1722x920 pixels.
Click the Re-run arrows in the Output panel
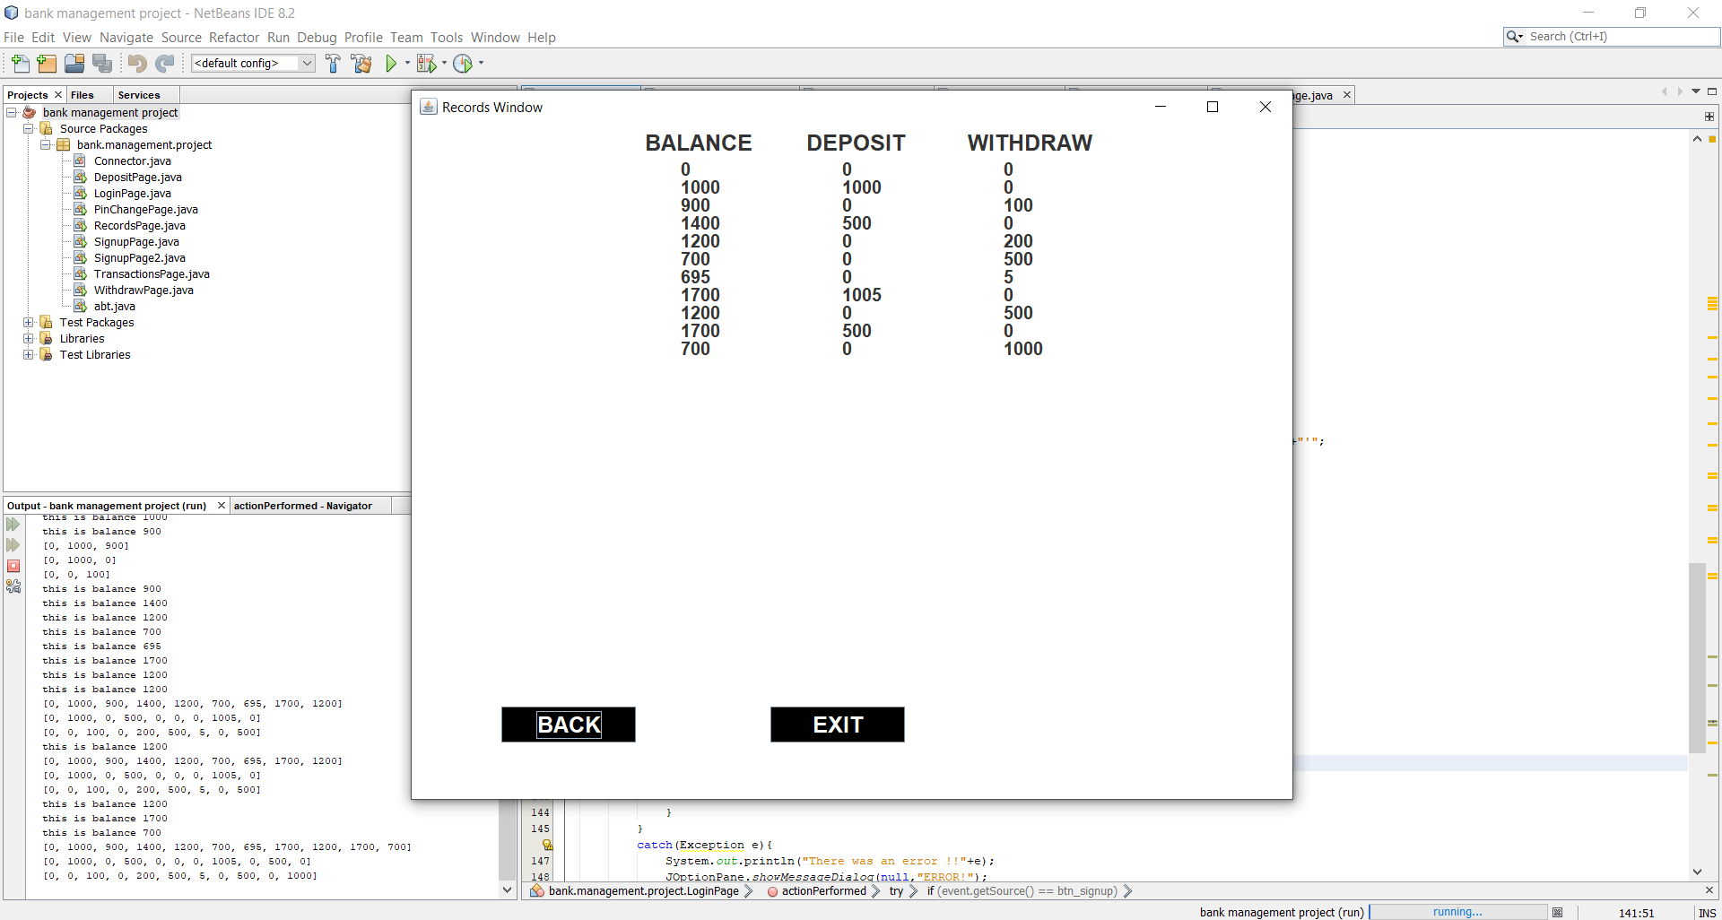(x=13, y=525)
